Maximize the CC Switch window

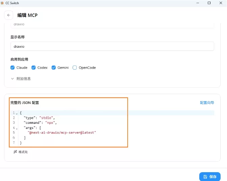click(209, 3)
